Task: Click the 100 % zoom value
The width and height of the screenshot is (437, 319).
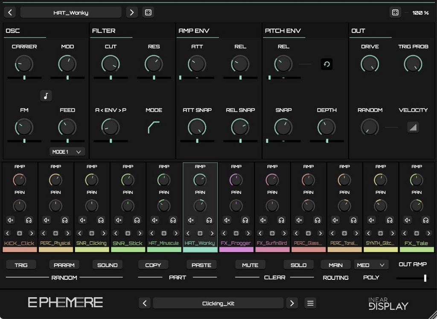Action: pos(420,13)
